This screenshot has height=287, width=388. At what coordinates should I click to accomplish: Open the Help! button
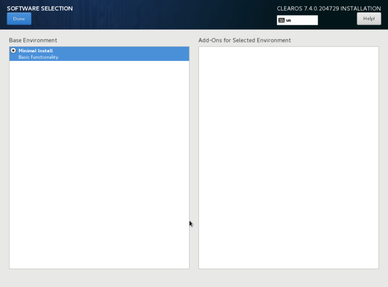coord(369,19)
